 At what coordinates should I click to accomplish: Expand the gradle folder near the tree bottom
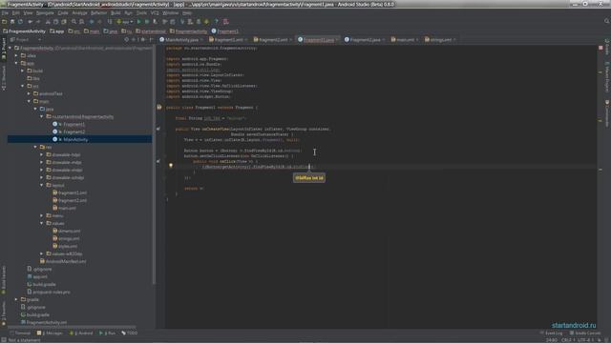[16, 299]
